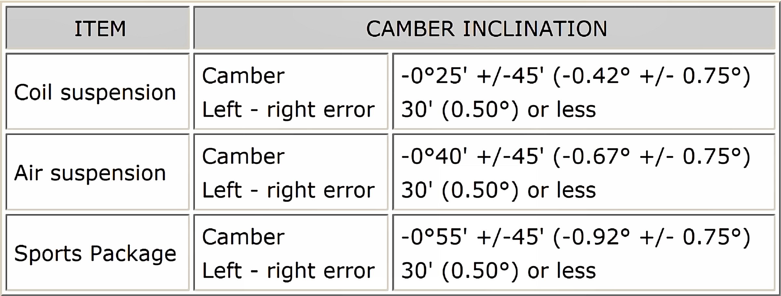Click the Camber label in Air suspension row
This screenshot has height=296, width=781.
tap(243, 156)
